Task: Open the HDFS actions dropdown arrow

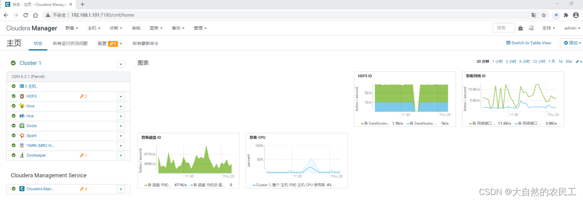Action: pyautogui.click(x=121, y=96)
